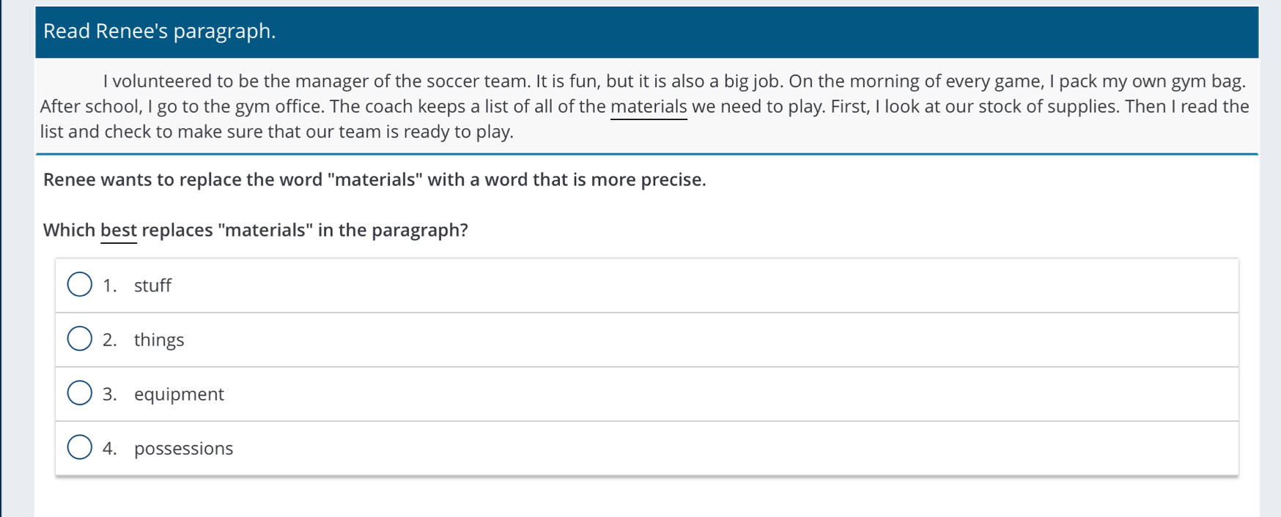Click the paragraph's last line "list and check"
Image resolution: width=1281 pixels, height=517 pixels.
277,132
